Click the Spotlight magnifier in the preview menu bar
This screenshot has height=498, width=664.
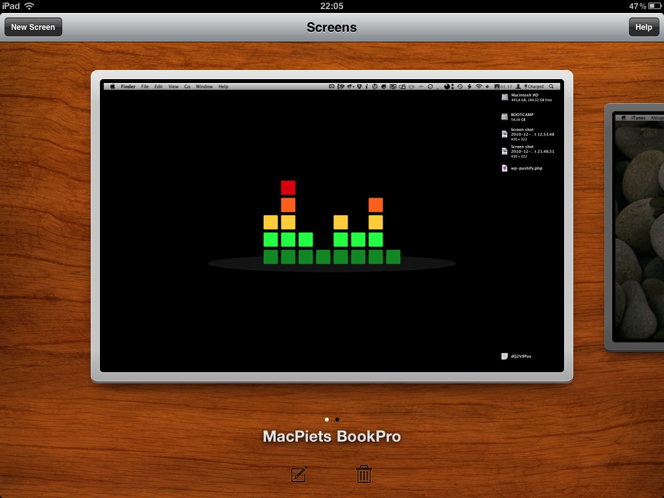click(551, 86)
